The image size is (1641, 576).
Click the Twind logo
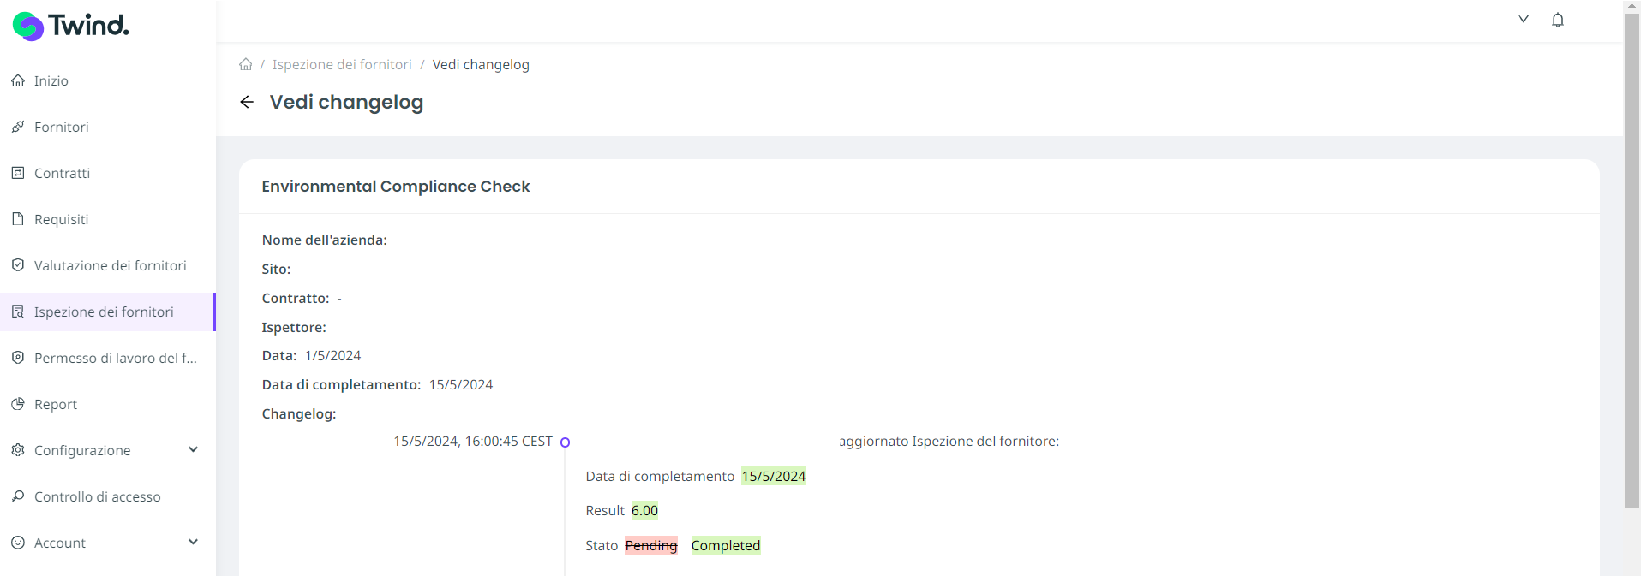(x=70, y=26)
